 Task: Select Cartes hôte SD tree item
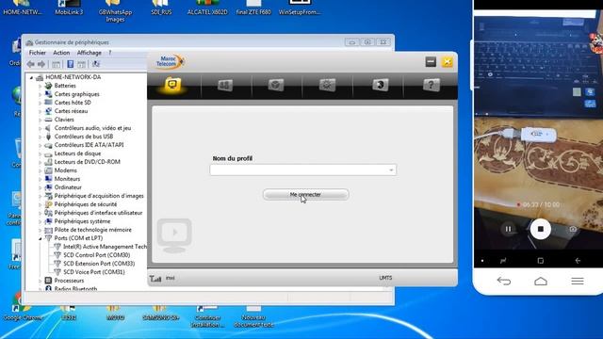tap(73, 103)
